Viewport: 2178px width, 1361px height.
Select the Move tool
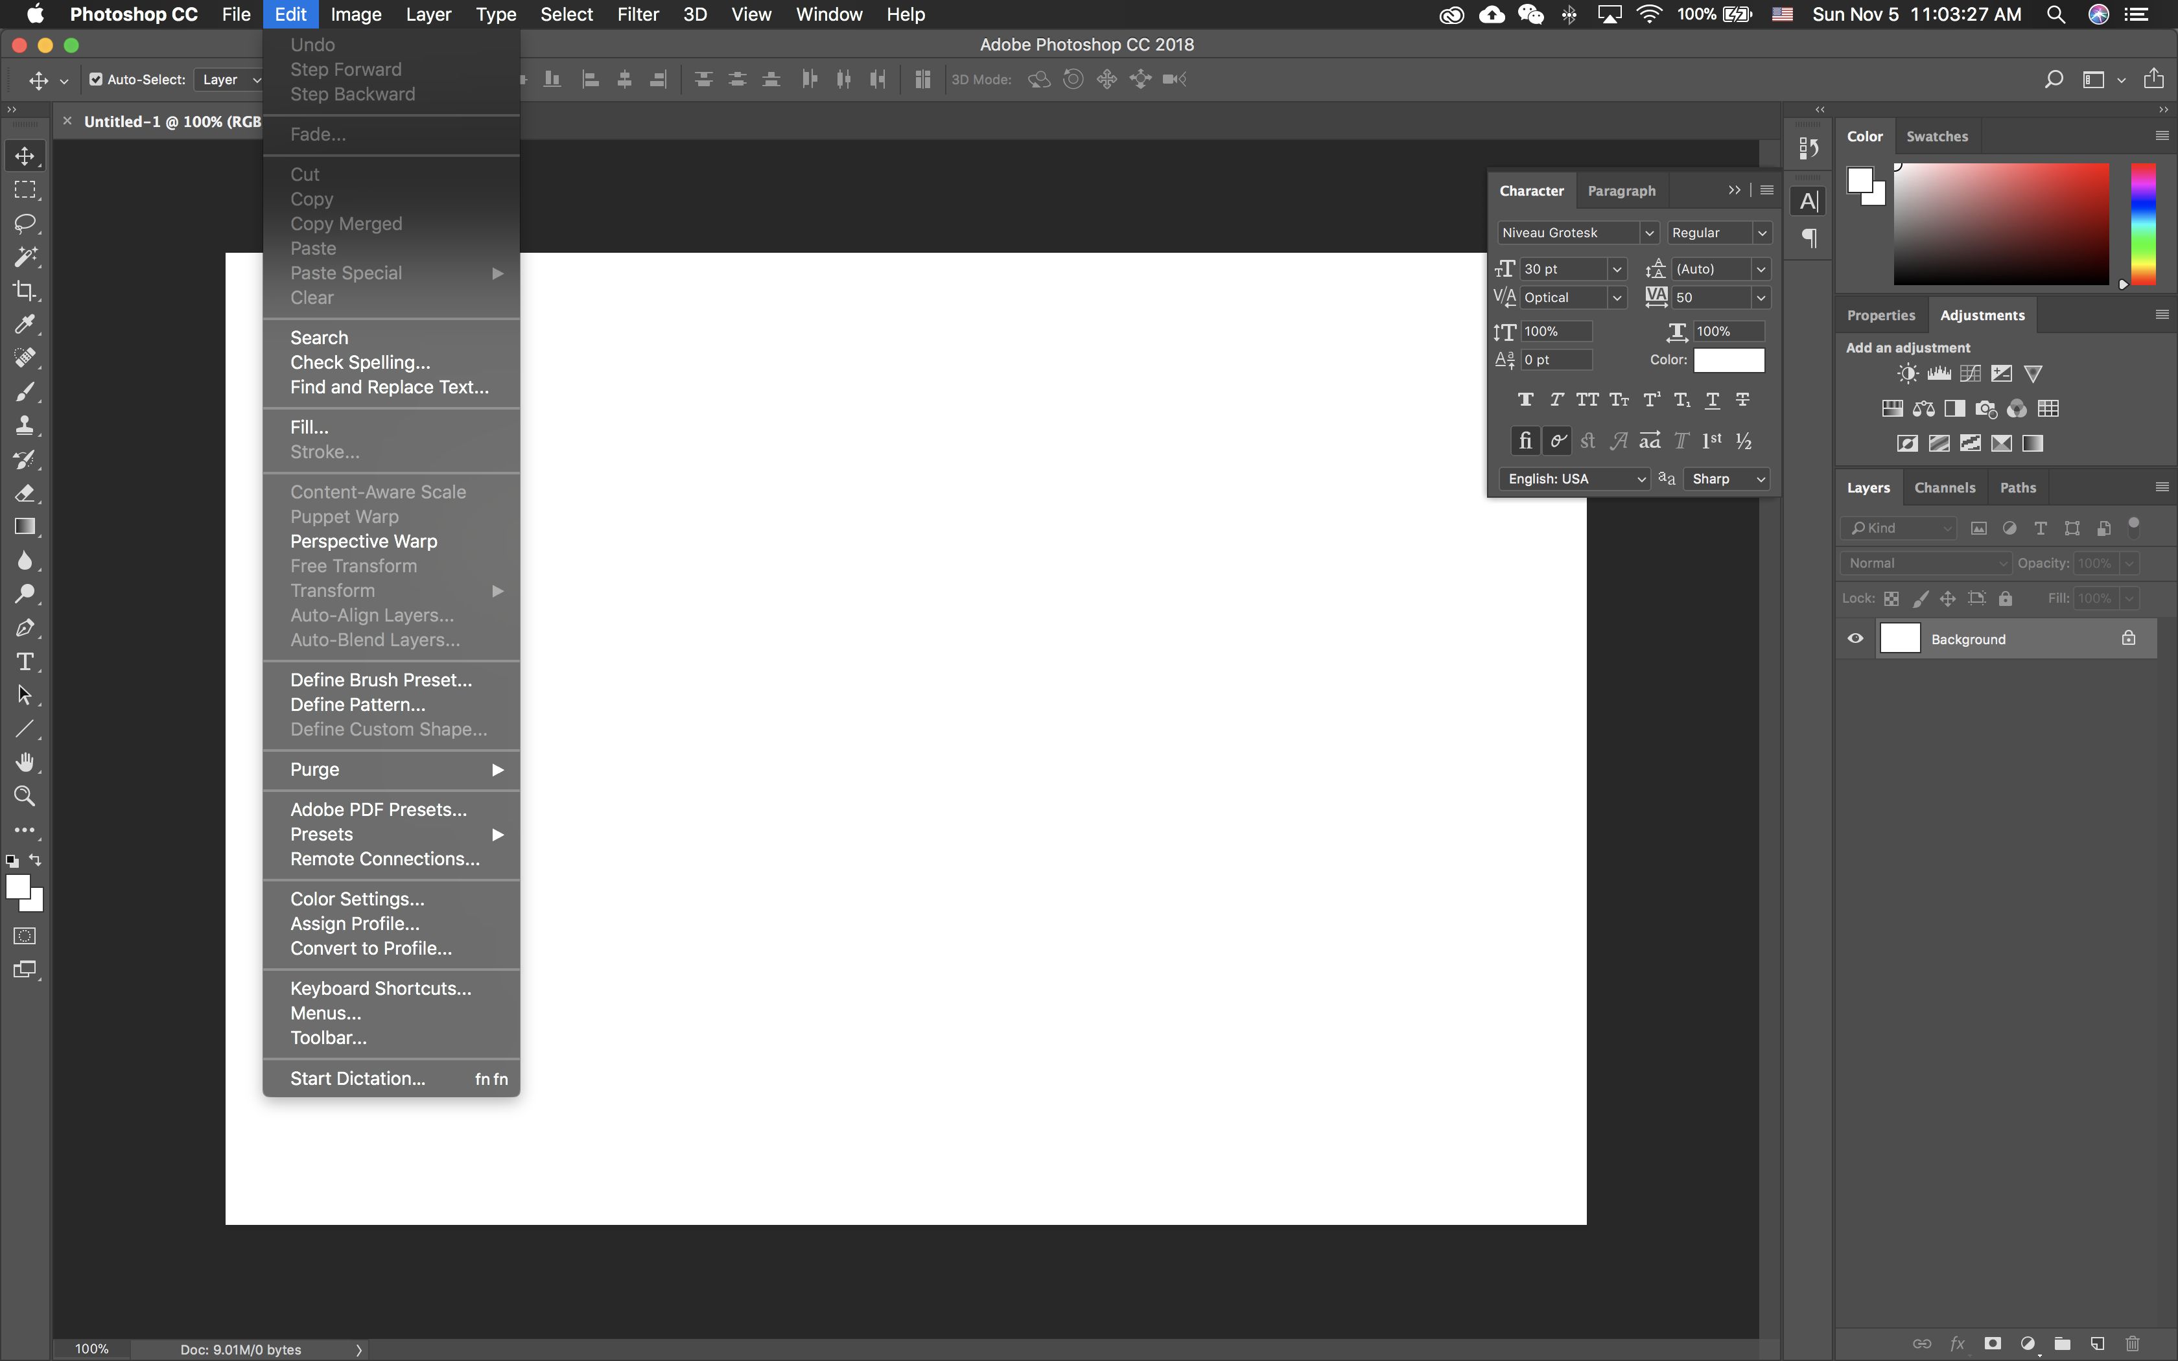pos(23,156)
